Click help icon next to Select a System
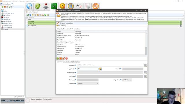The height and width of the screenshot is (104, 185). coord(12,4)
